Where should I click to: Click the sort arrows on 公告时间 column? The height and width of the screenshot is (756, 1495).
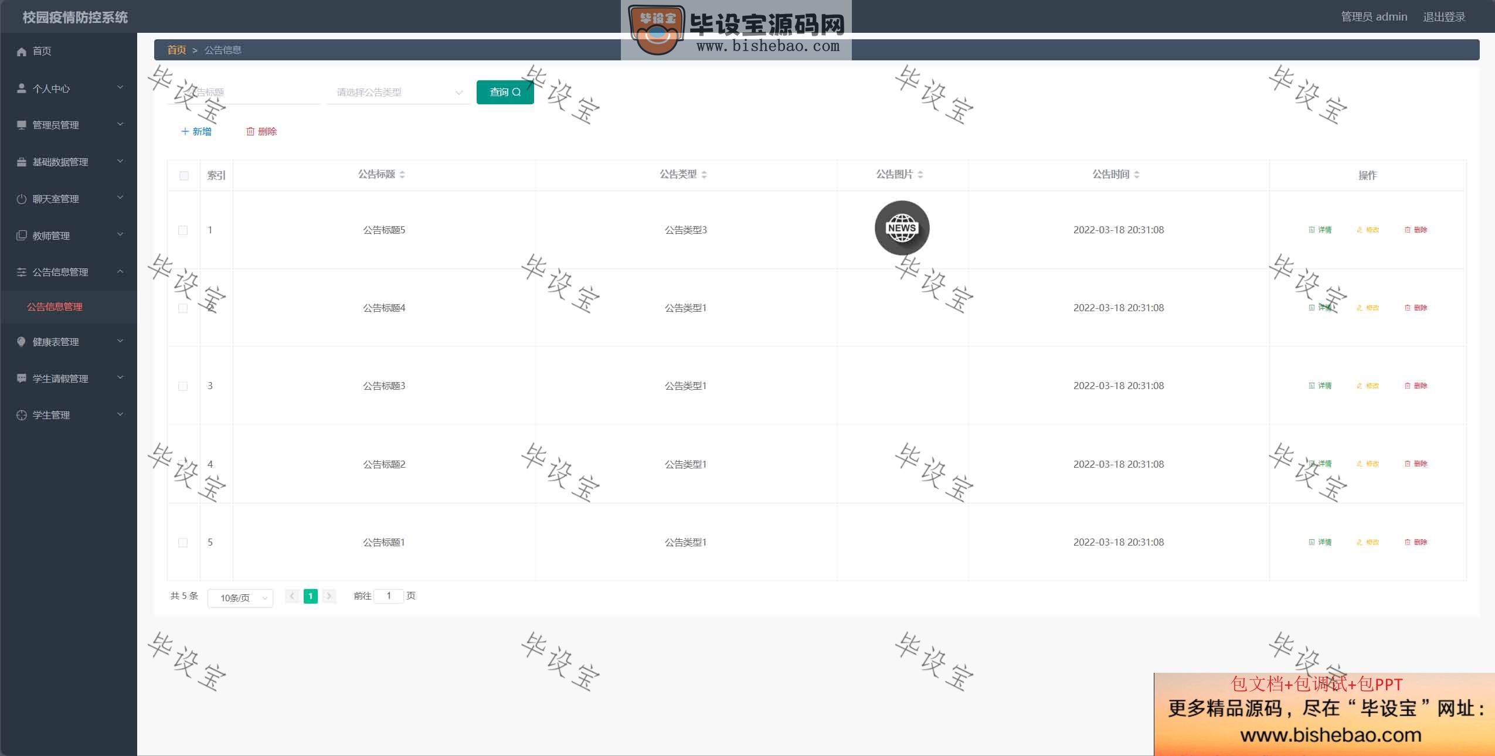(1137, 175)
